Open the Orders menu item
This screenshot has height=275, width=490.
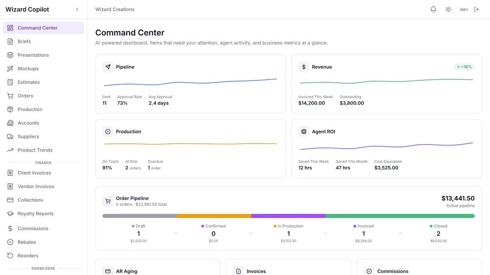pyautogui.click(x=43, y=96)
